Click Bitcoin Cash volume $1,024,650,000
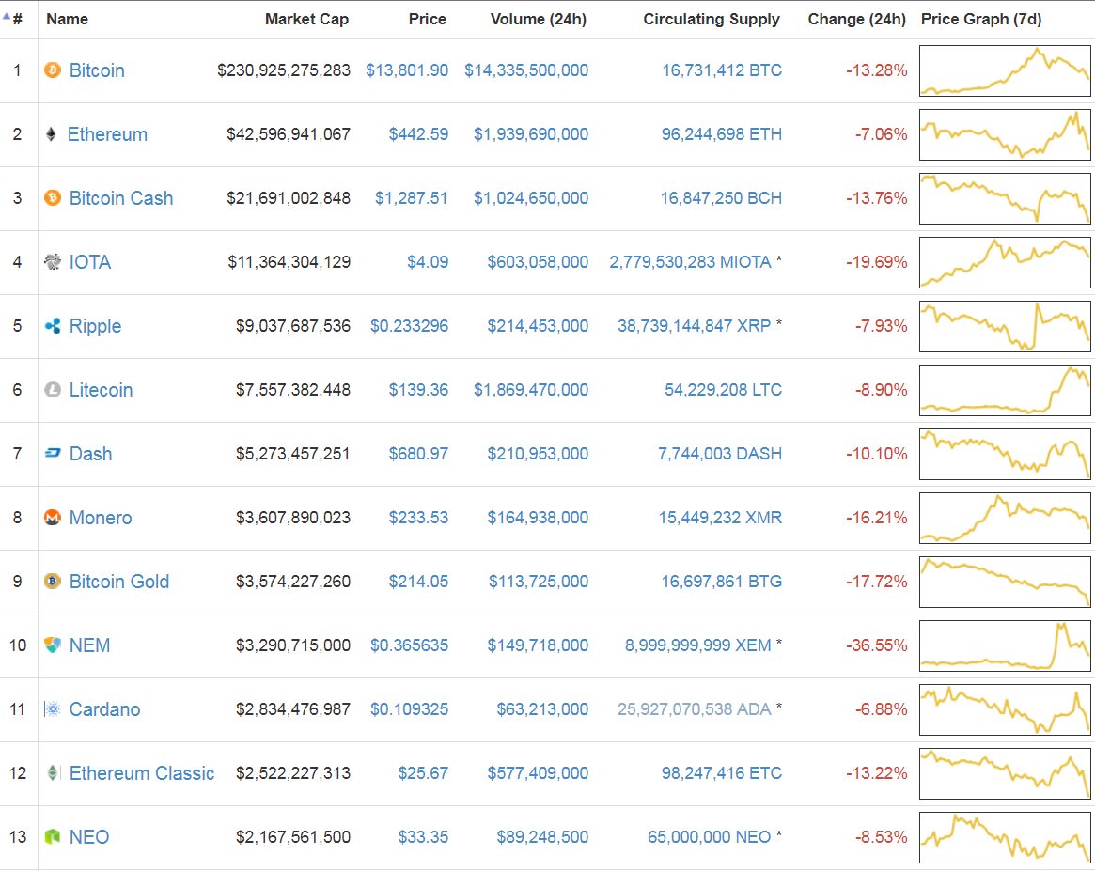Image resolution: width=1095 pixels, height=871 pixels. point(531,198)
